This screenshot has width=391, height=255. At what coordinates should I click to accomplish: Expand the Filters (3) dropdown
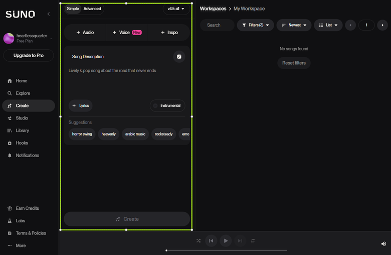pos(255,25)
